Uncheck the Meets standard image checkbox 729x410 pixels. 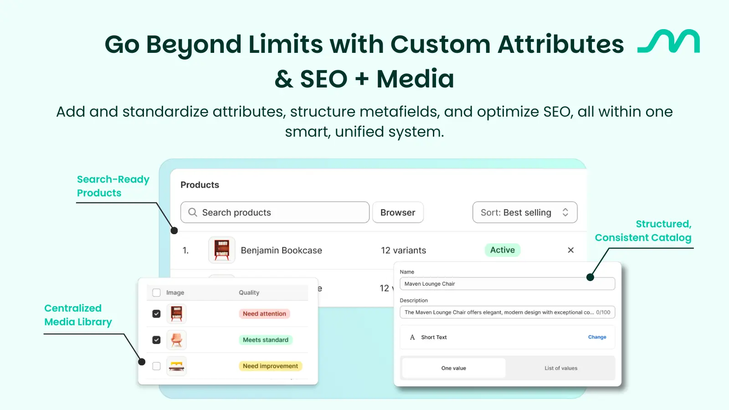[156, 340]
